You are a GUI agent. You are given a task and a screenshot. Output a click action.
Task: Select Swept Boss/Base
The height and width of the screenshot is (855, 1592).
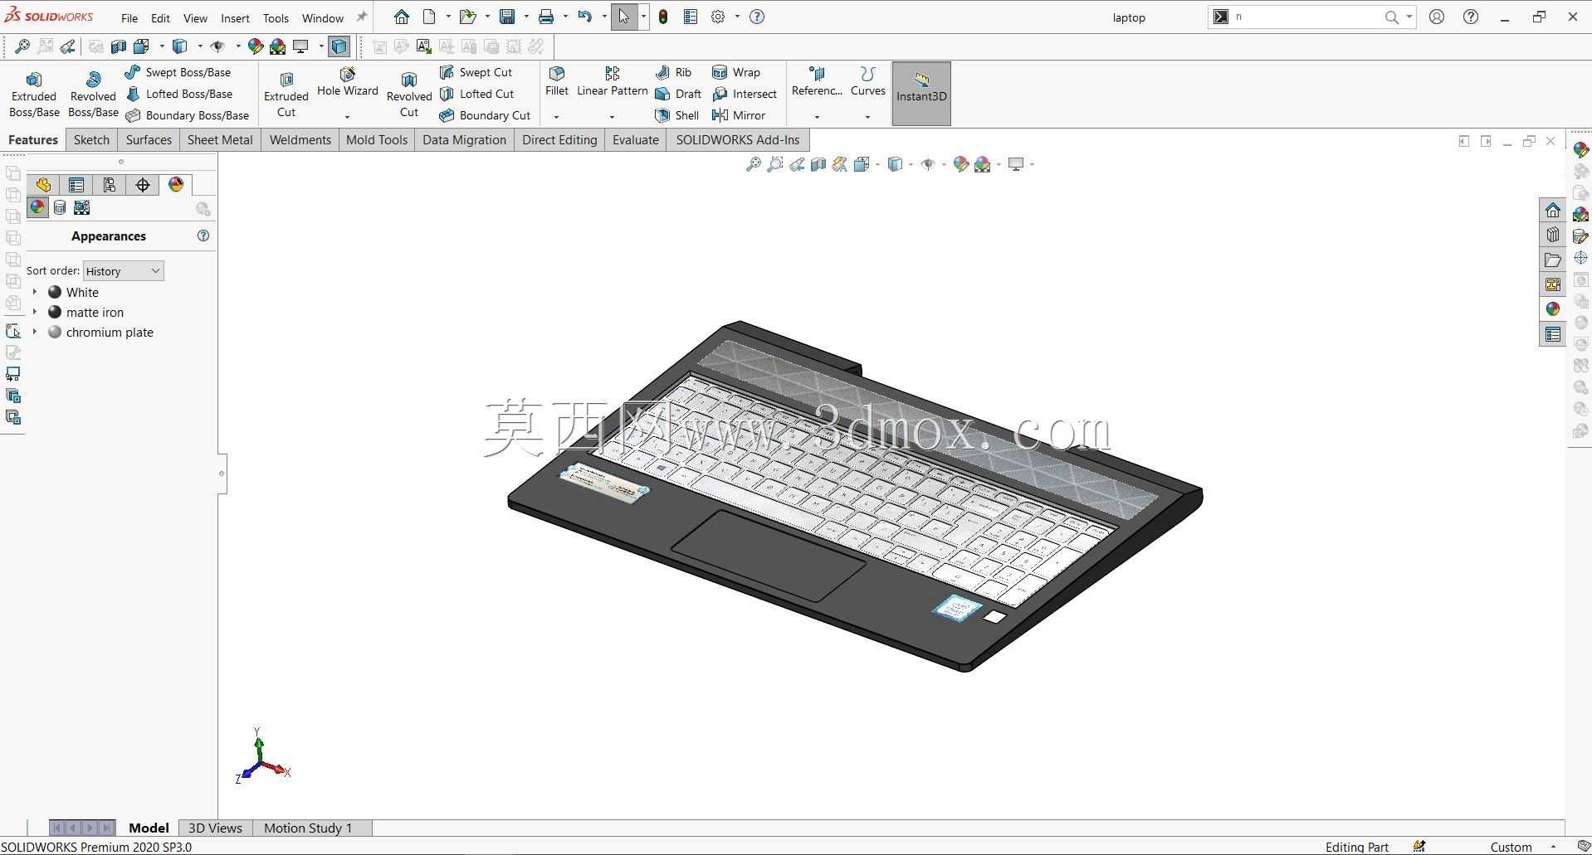178,72
